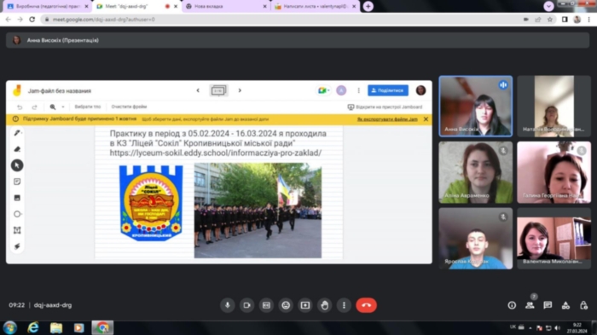This screenshot has width=597, height=335.
Task: Pick the circle shape tool
Action: 17,214
